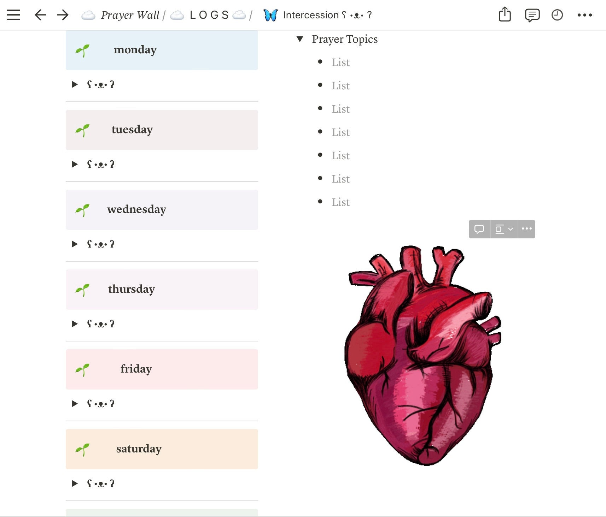
Task: Select the anatomical heart image
Action: tap(423, 355)
